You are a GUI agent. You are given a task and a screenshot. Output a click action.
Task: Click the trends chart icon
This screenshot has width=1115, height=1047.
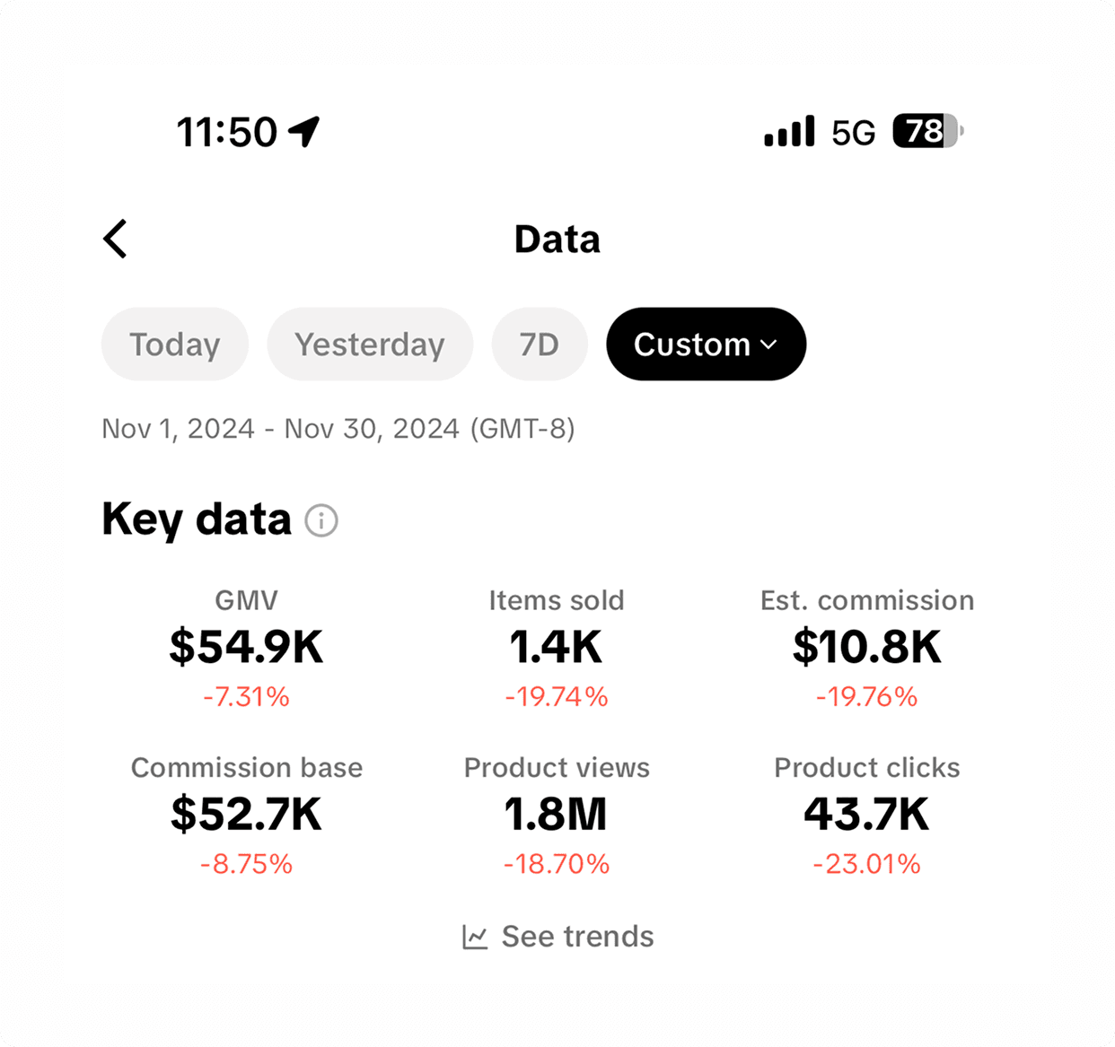pyautogui.click(x=475, y=937)
